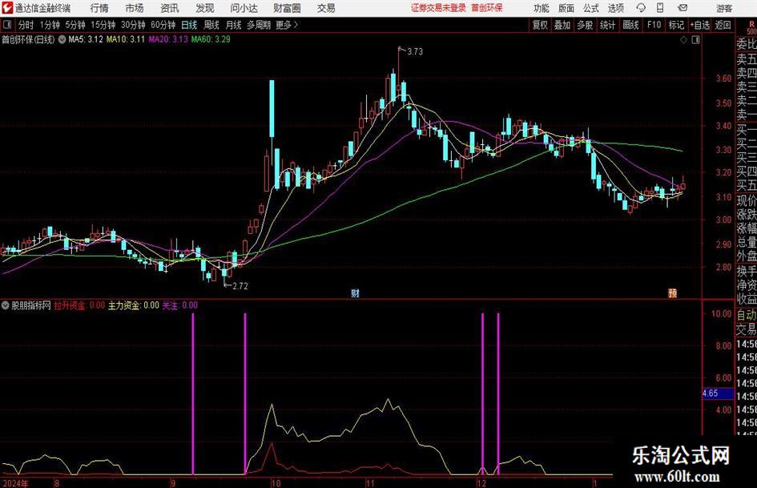Click the 多股 button
Viewport: 757px width, 488px height.
(585, 25)
